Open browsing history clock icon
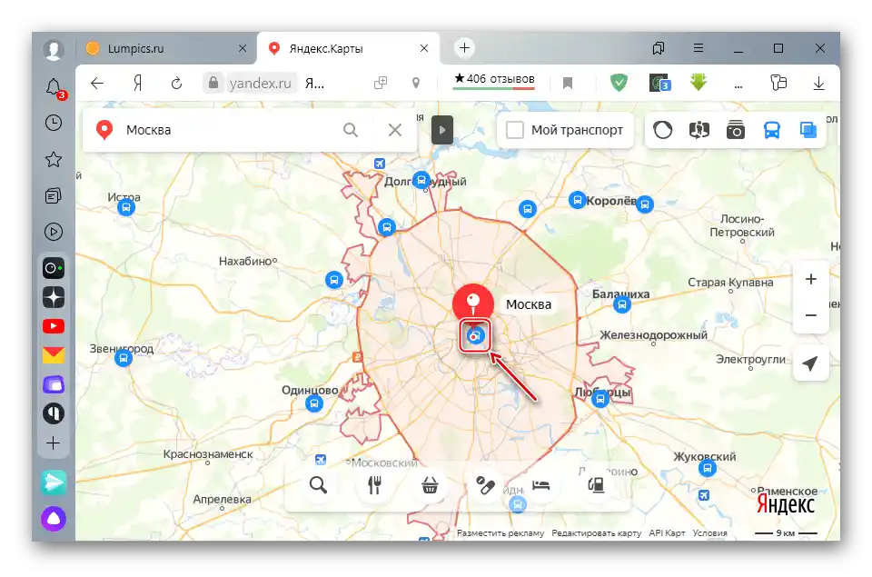This screenshot has height=577, width=872. coord(54,123)
